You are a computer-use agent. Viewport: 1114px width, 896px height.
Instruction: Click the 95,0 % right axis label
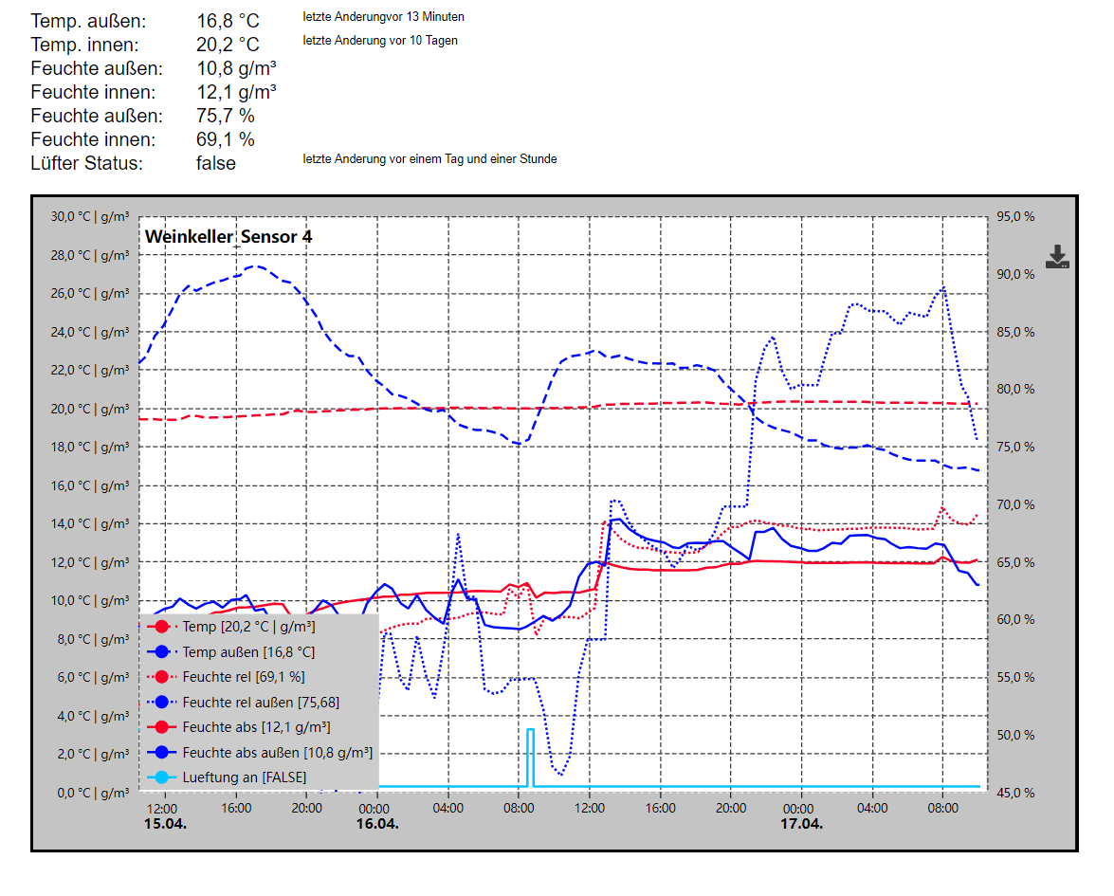click(x=1014, y=216)
